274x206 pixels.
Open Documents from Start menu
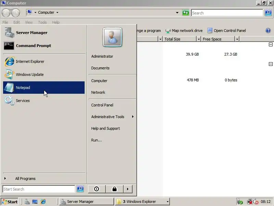[x=100, y=68]
